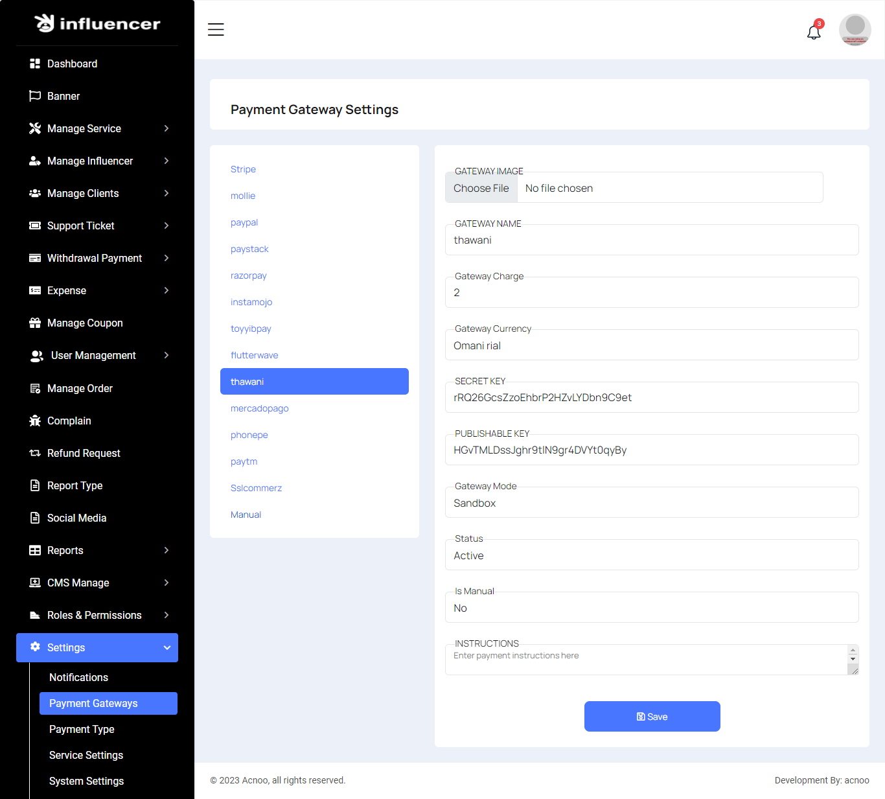
Task: Open Payment Type in Settings submenu
Action: [82, 729]
